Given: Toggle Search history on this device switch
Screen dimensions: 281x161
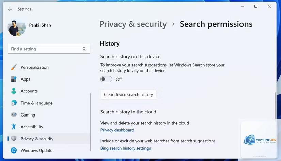Looking at the screenshot, I should pos(106,79).
